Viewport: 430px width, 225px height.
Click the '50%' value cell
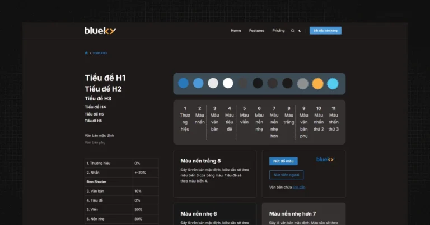(x=146, y=210)
